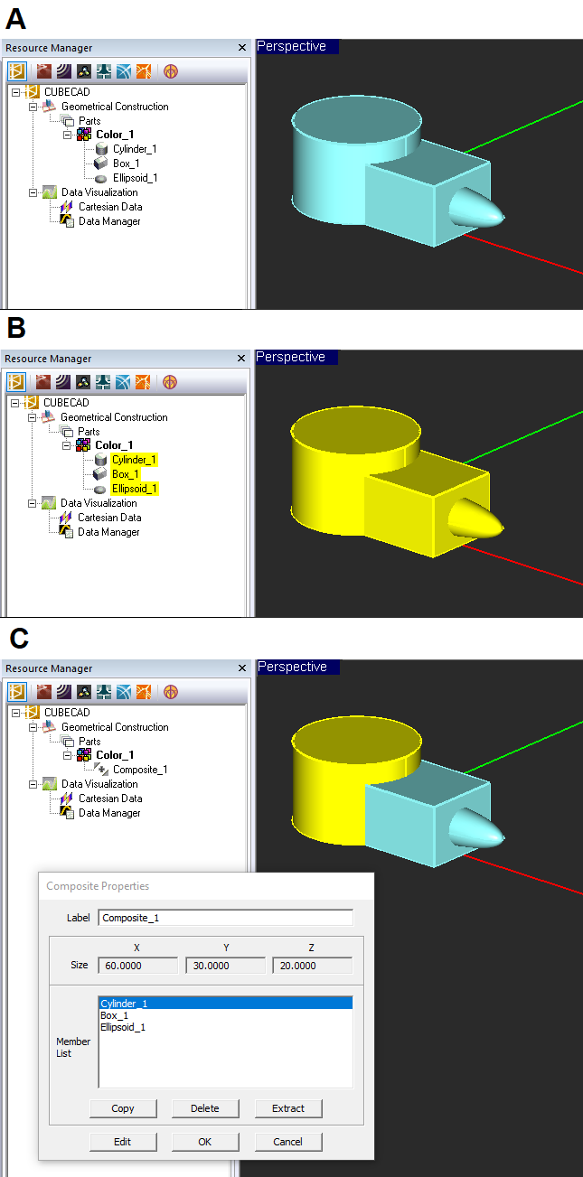Click the red surface module icon in panel A
This screenshot has width=583, height=1177.
tap(42, 70)
